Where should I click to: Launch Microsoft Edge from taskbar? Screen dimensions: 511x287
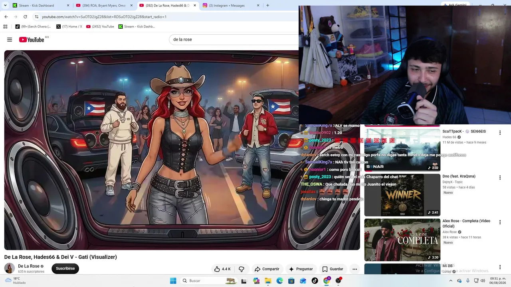(279, 281)
